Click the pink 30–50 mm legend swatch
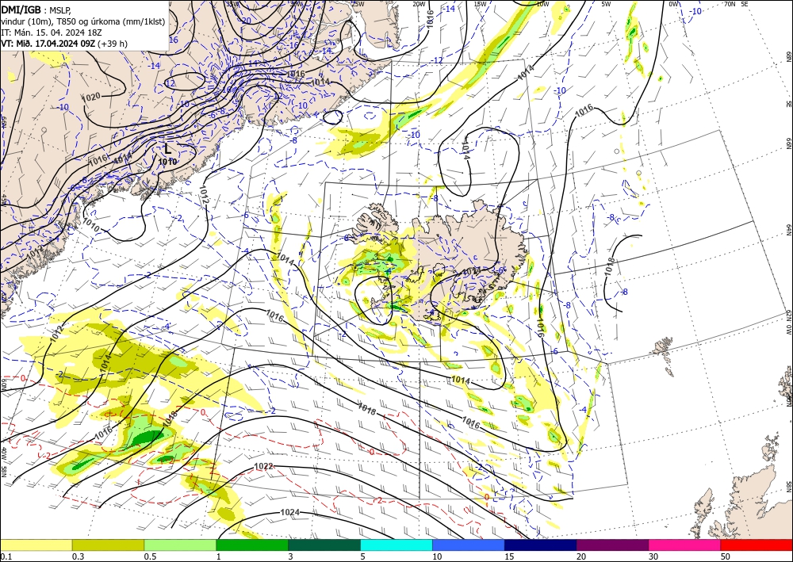 pos(685,545)
